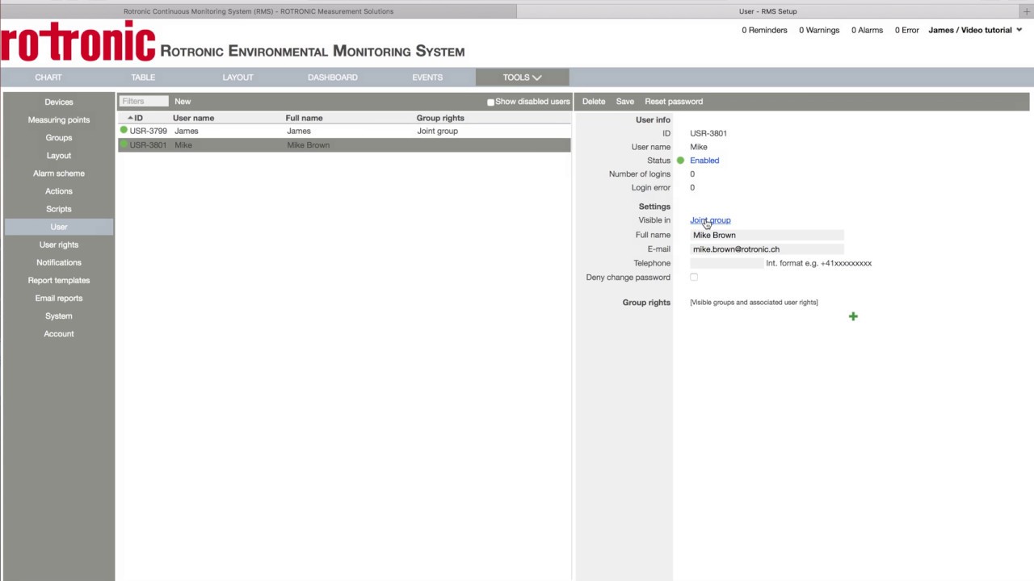Screen dimensions: 1034x581
Task: Sort by the Full name column header
Action: (x=304, y=118)
